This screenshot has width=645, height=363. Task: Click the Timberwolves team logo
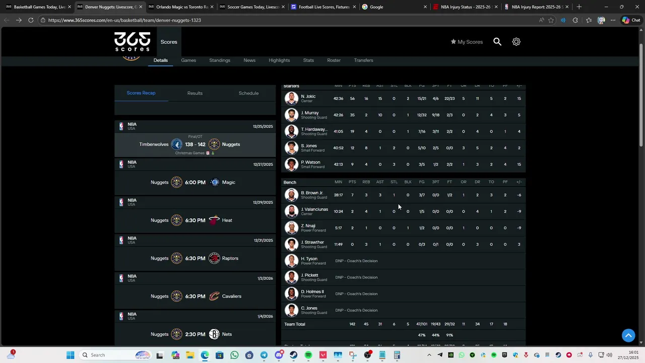tap(176, 144)
